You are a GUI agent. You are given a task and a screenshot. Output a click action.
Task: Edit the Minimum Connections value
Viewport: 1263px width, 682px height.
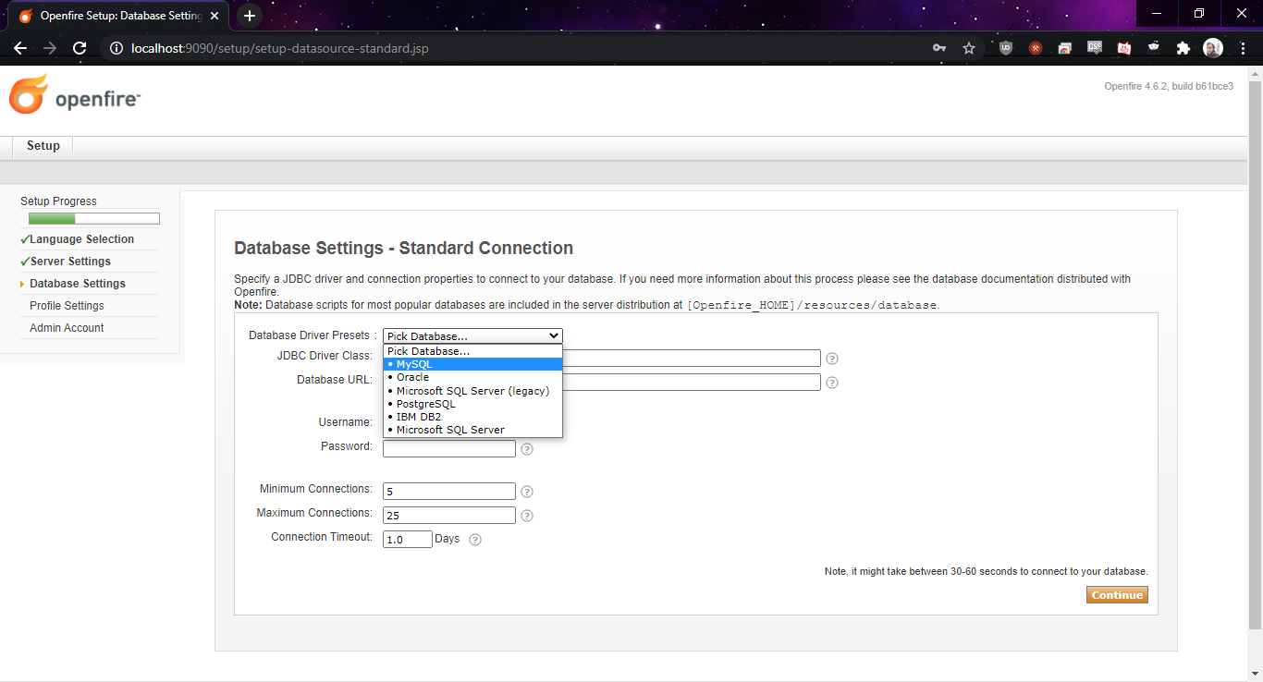[449, 491]
